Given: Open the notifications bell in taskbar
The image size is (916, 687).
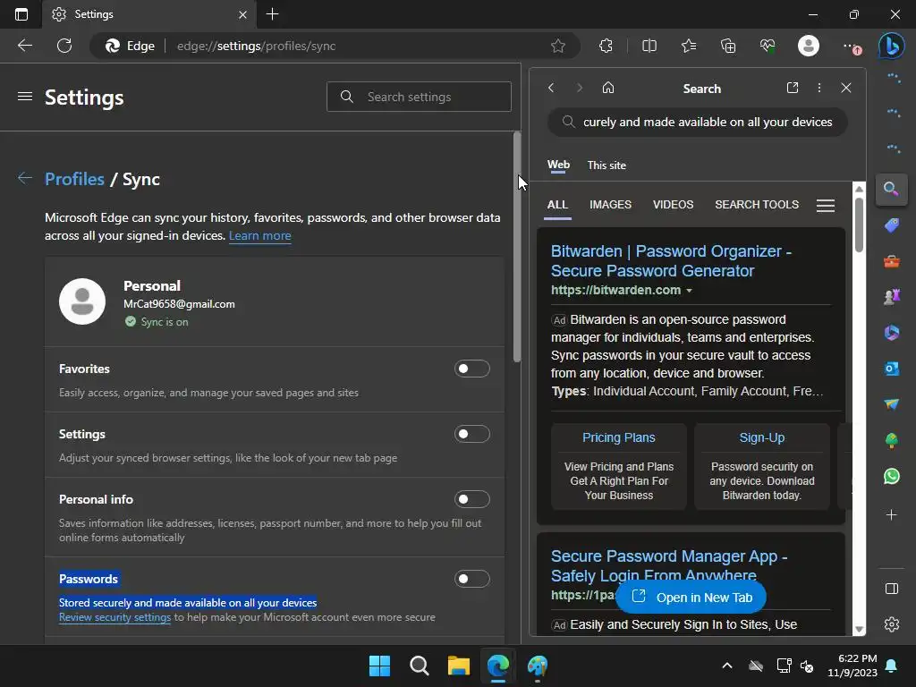Looking at the screenshot, I should click(x=892, y=666).
